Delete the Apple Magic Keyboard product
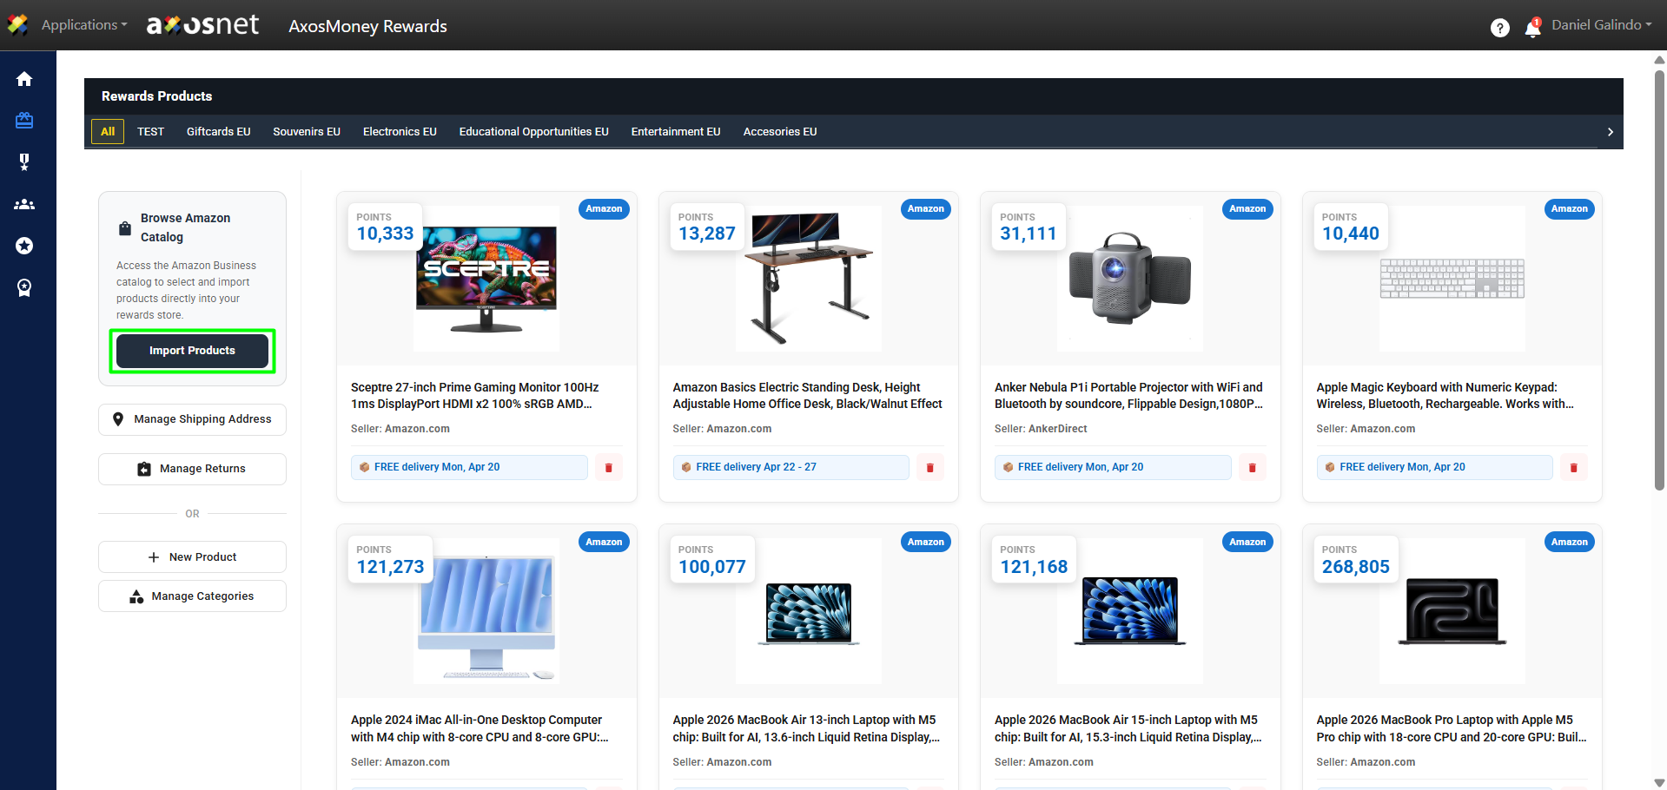 [x=1573, y=468]
